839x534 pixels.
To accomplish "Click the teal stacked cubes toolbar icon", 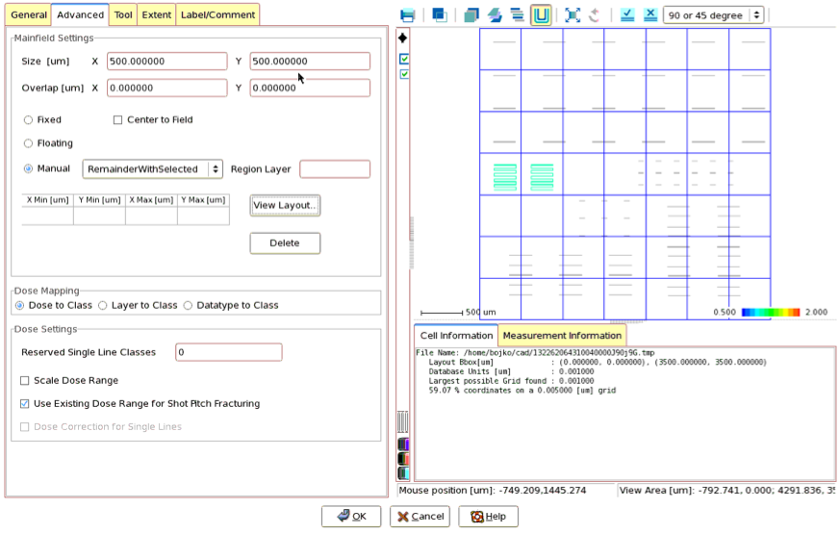I will (x=471, y=15).
